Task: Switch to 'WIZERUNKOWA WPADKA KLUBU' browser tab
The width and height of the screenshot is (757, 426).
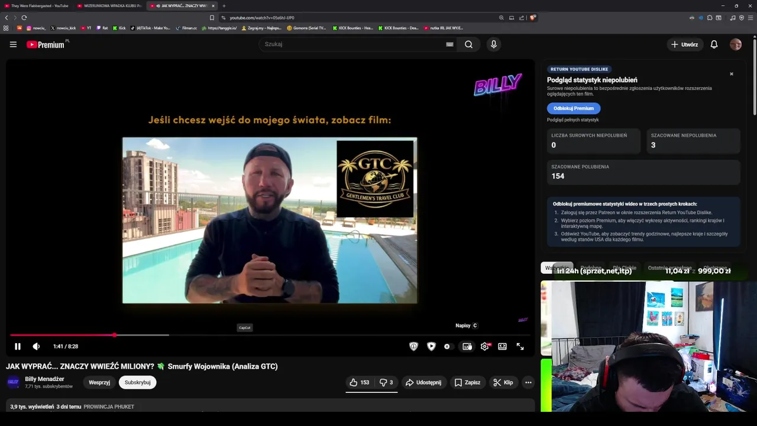Action: [x=109, y=6]
